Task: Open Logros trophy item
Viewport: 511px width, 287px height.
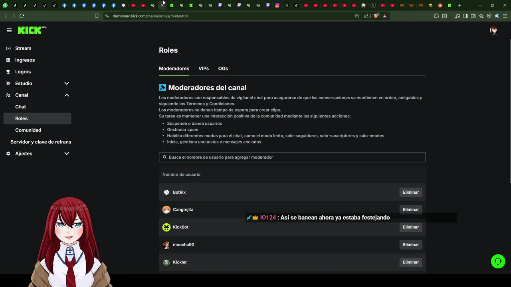Action: tap(23, 72)
